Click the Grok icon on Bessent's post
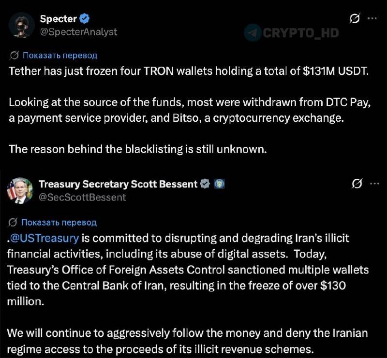This screenshot has height=358, width=387. (357, 184)
